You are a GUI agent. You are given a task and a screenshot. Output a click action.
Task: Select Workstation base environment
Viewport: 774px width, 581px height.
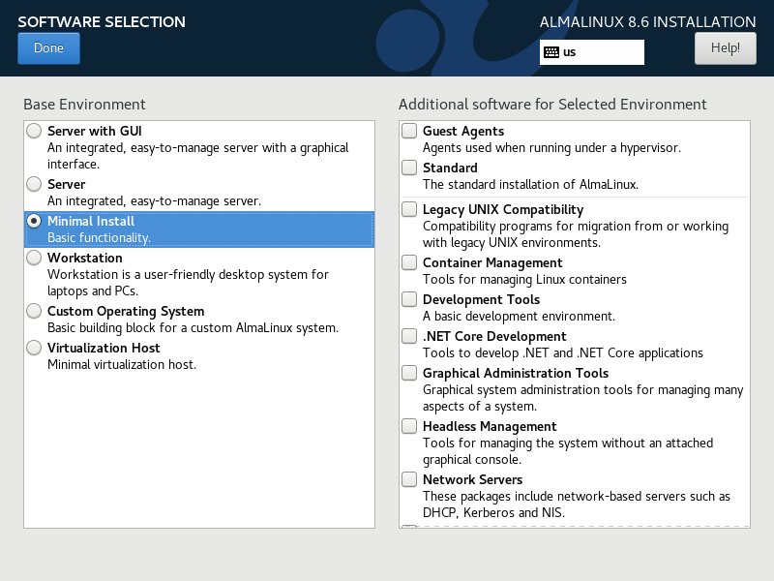(x=34, y=258)
